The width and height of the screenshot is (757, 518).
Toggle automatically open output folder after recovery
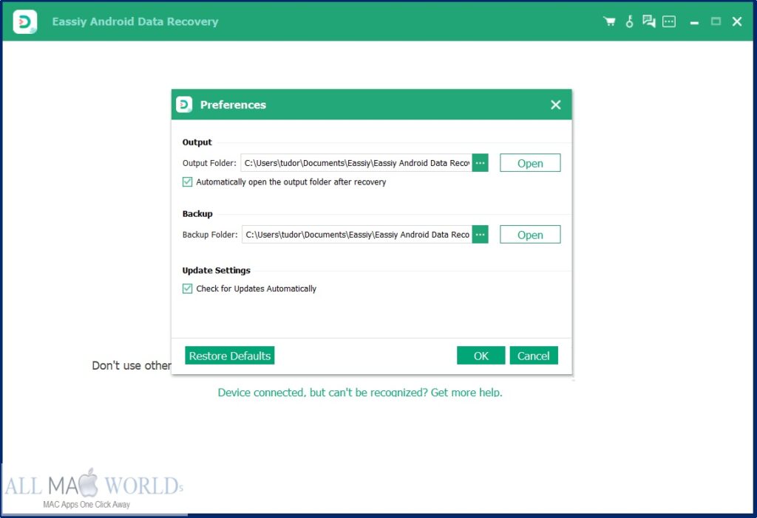[187, 182]
